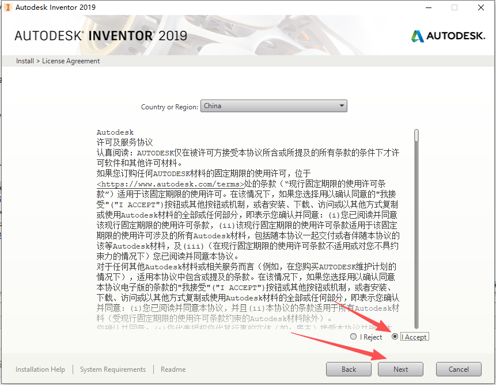Click the Install breadcrumb link

25,60
